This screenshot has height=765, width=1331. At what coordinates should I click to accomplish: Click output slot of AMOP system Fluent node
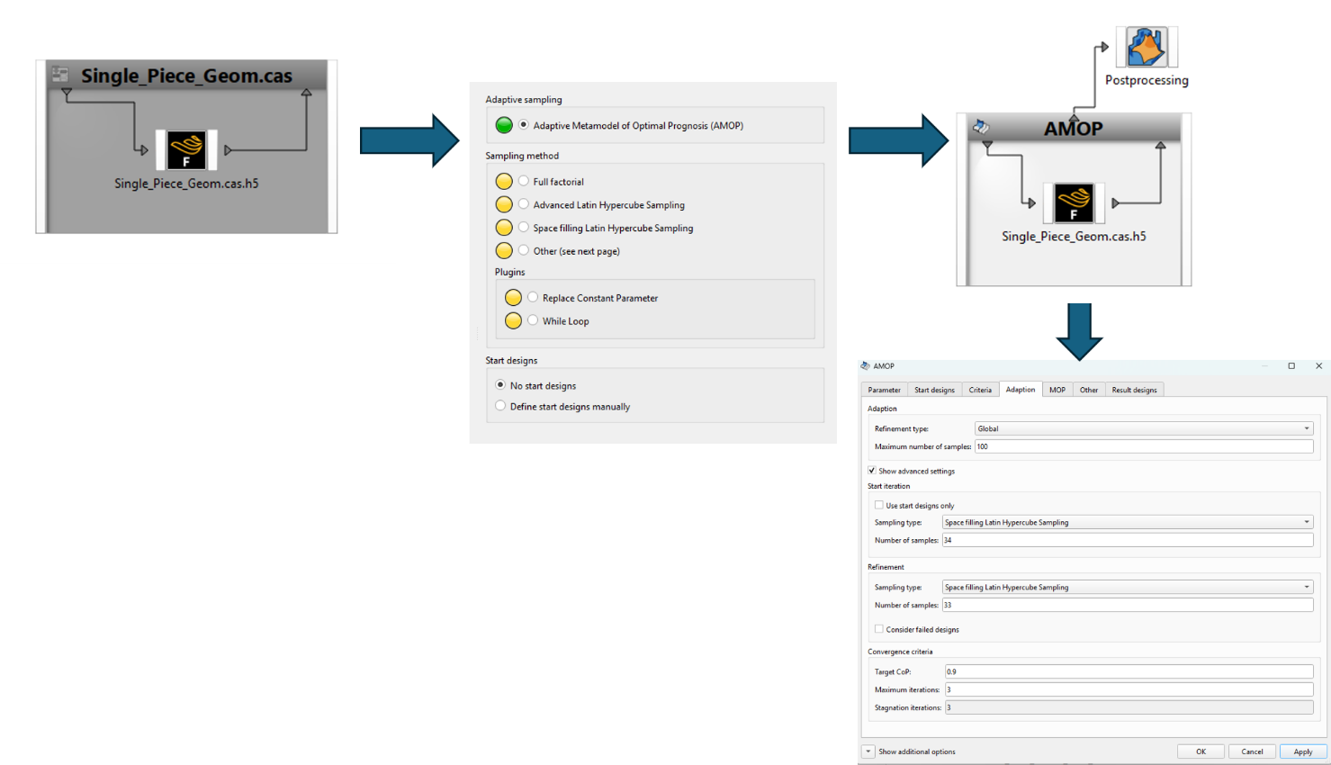click(1116, 203)
